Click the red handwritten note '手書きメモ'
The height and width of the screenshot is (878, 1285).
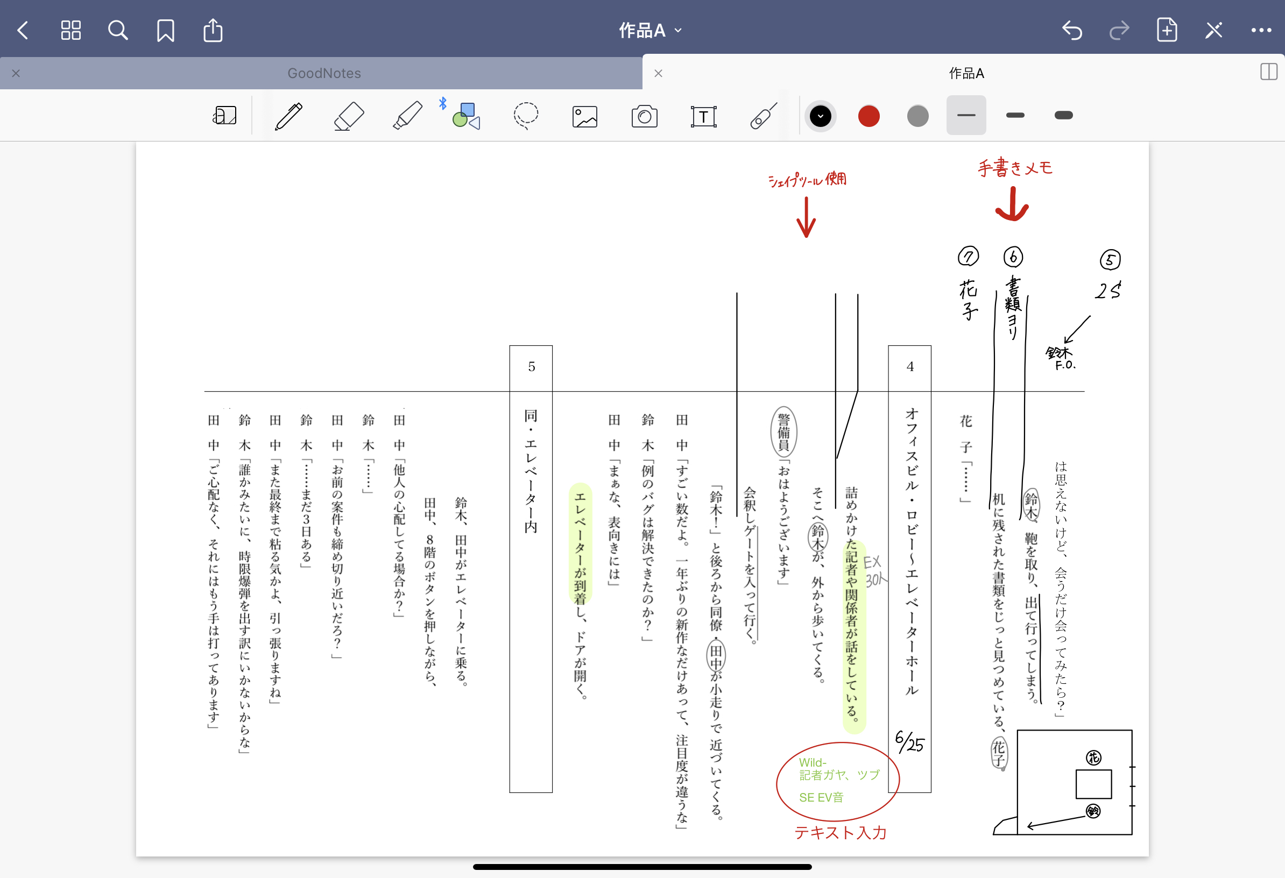tap(1015, 167)
